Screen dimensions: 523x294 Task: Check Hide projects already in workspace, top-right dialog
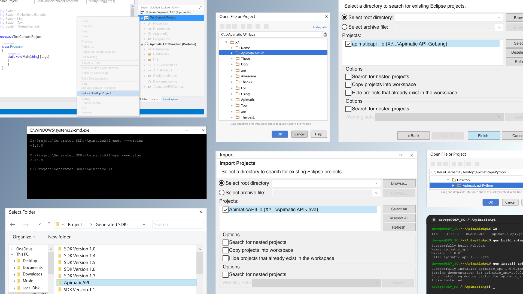coord(348,93)
